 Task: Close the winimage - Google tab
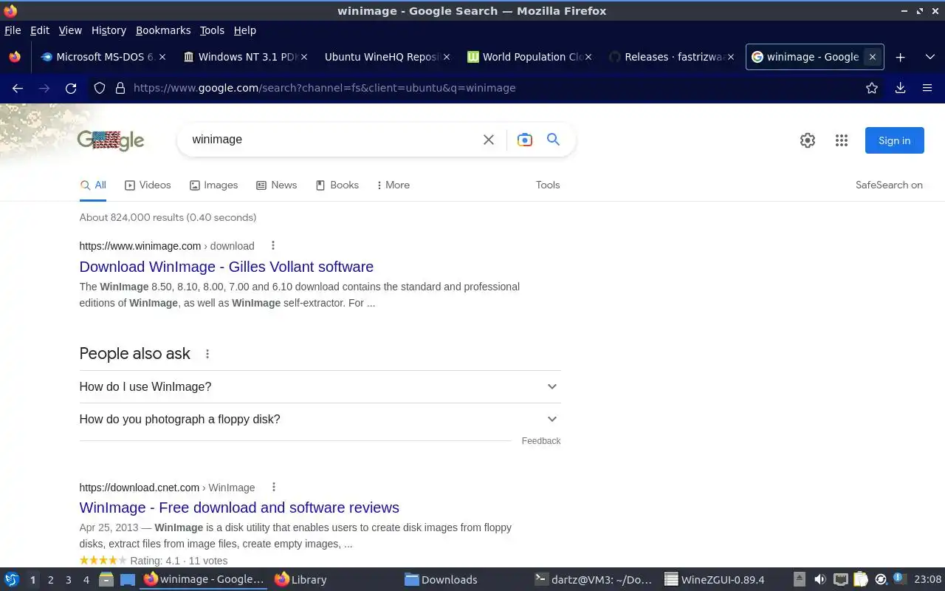(x=872, y=57)
